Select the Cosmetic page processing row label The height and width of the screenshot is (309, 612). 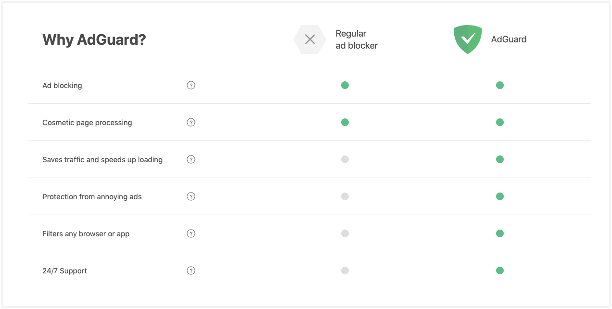tap(87, 123)
